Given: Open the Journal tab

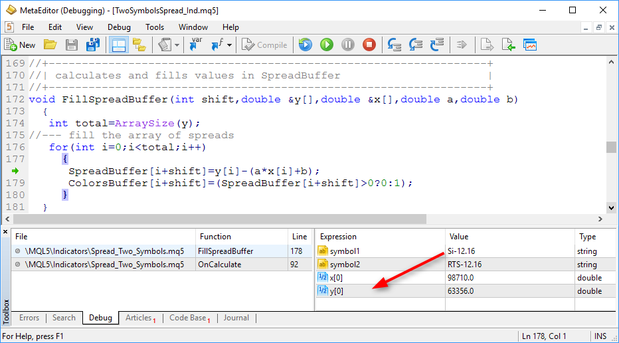Looking at the screenshot, I should point(236,318).
